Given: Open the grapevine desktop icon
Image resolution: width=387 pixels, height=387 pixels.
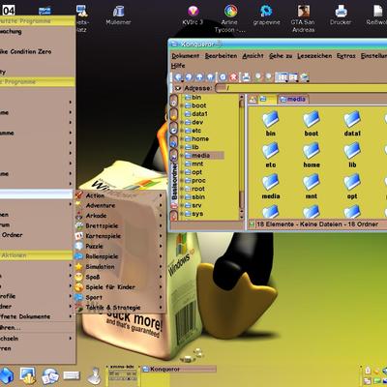Looking at the screenshot, I should pos(266,15).
